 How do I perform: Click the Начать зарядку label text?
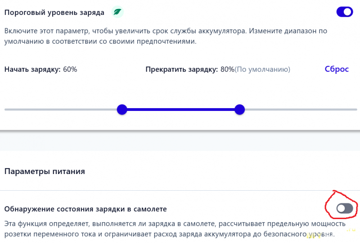[x=32, y=69]
